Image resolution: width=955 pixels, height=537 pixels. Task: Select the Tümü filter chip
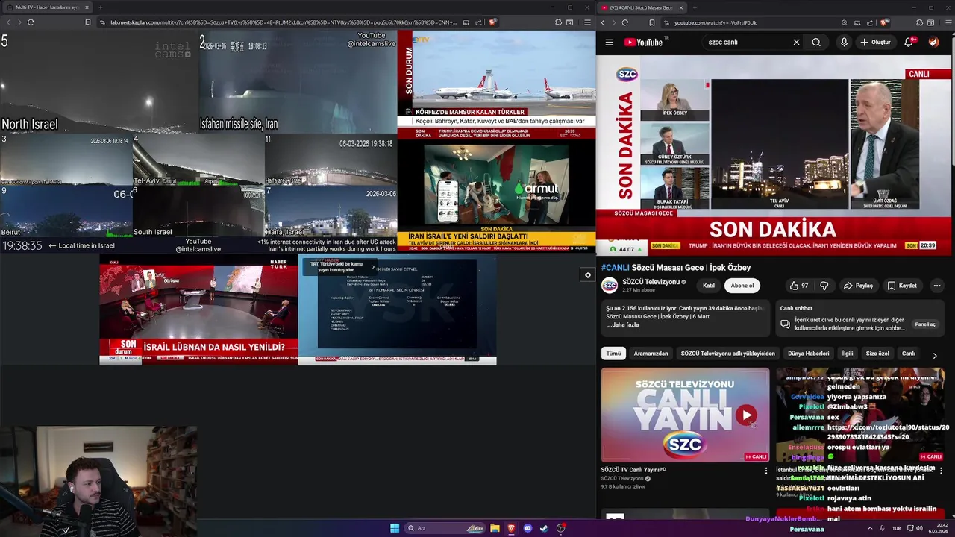pos(613,354)
